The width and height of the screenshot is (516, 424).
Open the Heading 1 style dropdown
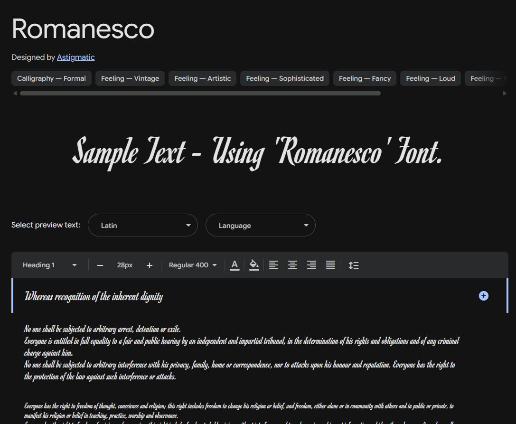49,265
